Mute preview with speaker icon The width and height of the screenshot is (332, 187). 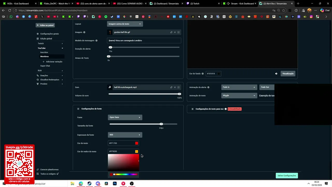pyautogui.click(x=276, y=74)
